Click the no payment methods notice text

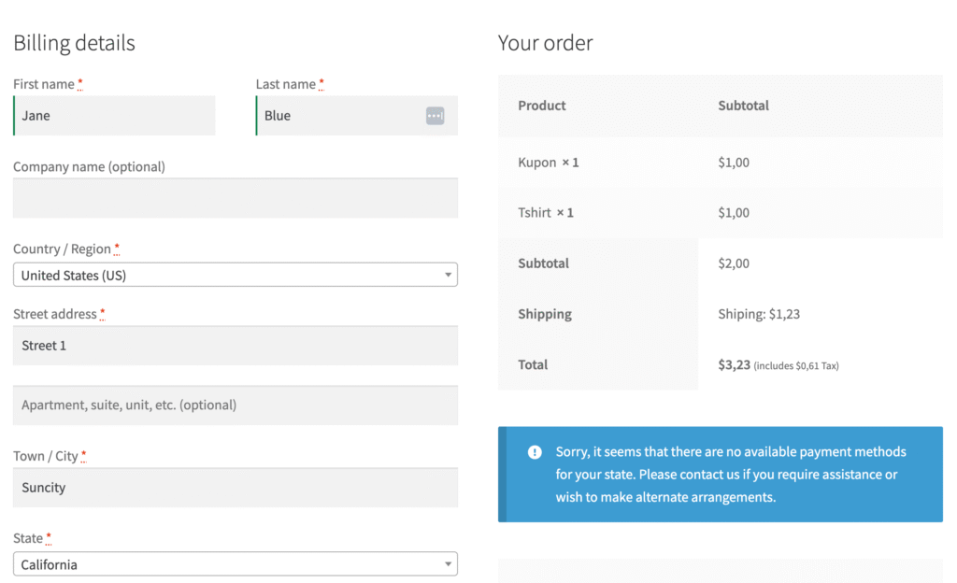point(730,475)
